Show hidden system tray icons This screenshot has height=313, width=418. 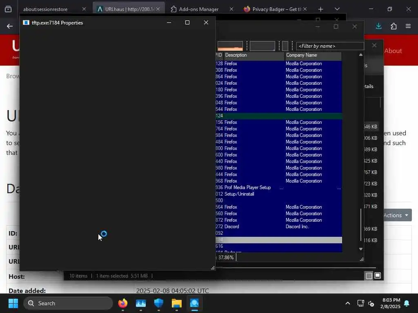[x=348, y=303]
